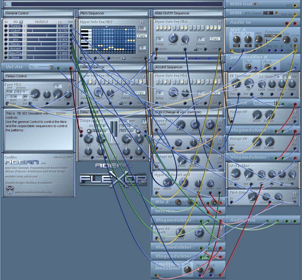The width and height of the screenshot is (302, 280).
Task: Click the Fmod knob on Ramp Mk2
Action: click(x=47, y=94)
